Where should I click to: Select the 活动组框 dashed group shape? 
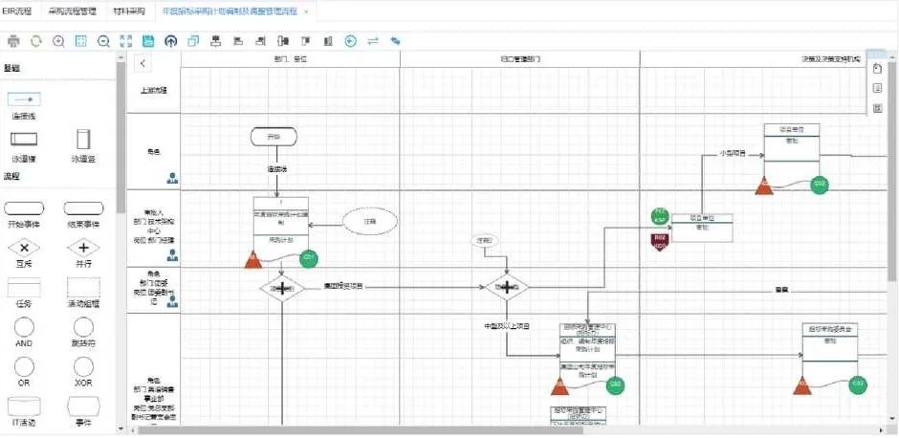pos(84,287)
